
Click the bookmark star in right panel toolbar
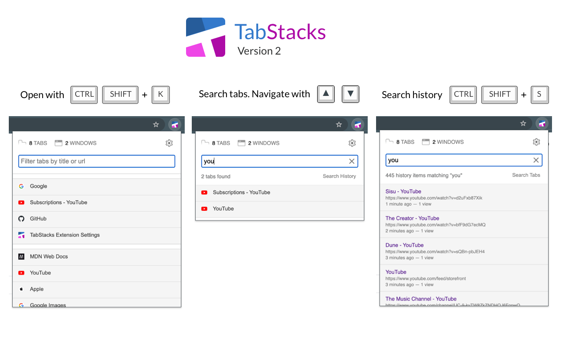[523, 124]
